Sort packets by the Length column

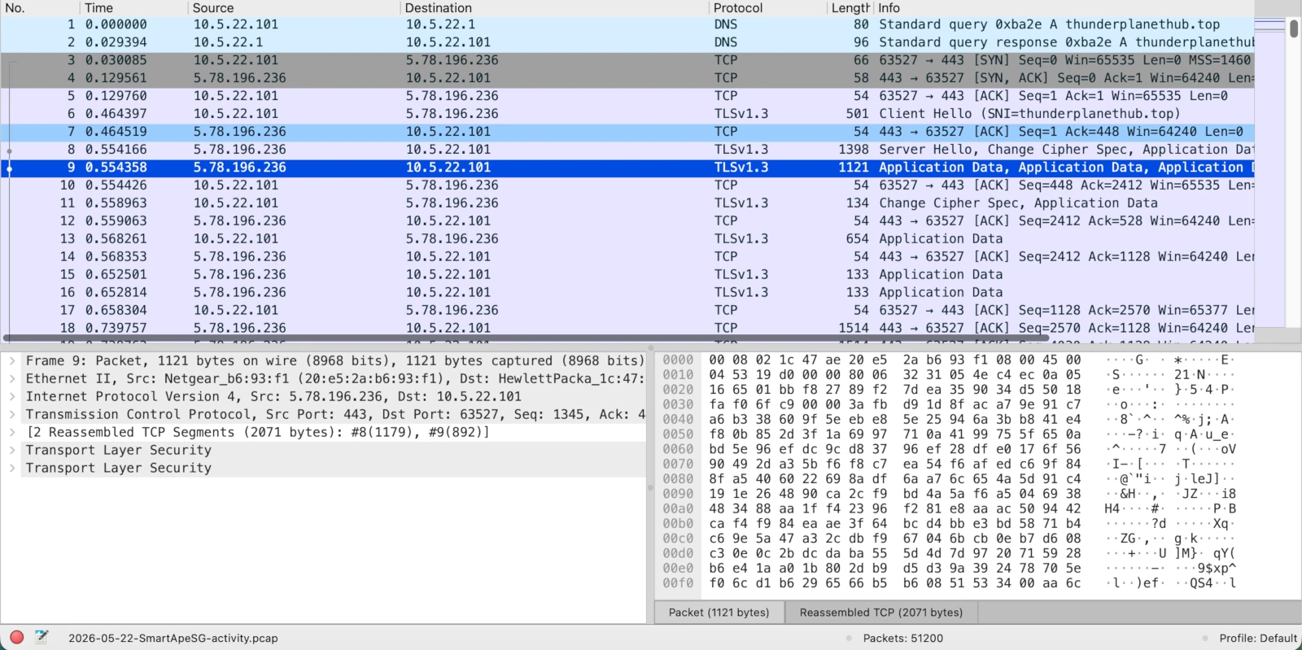click(850, 8)
